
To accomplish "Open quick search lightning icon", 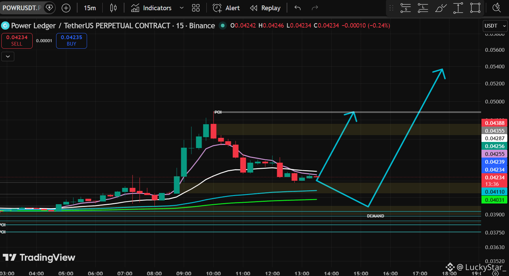I will tap(497, 8).
